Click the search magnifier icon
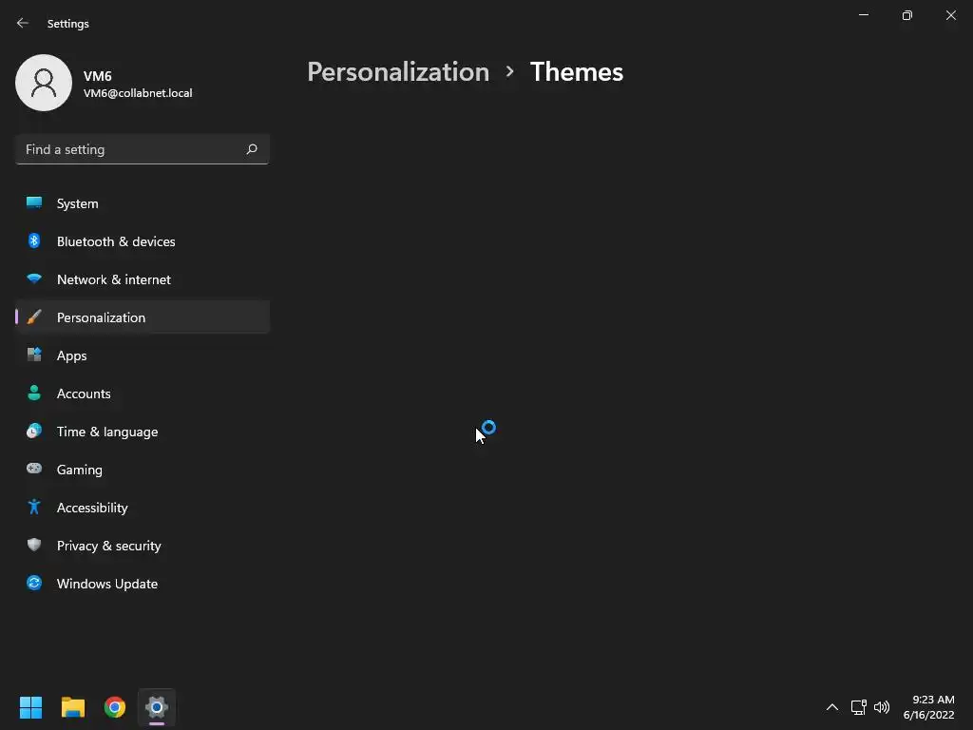 coord(252,149)
